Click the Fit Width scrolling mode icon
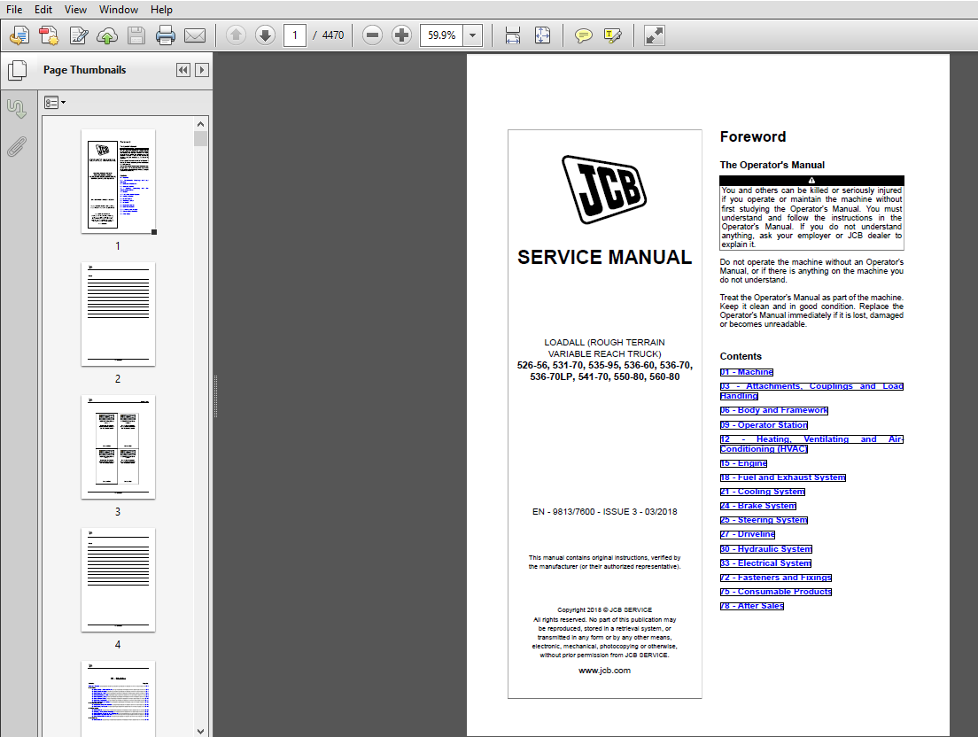The image size is (978, 737). [513, 35]
